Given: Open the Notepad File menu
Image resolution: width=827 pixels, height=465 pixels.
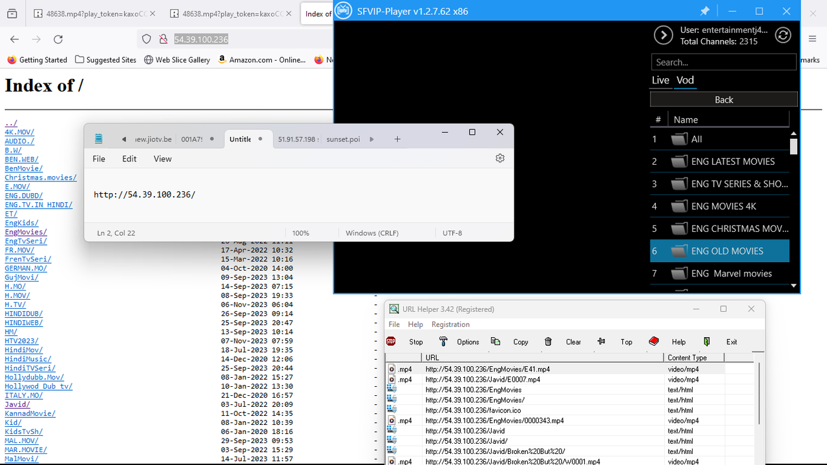Looking at the screenshot, I should click(x=99, y=159).
